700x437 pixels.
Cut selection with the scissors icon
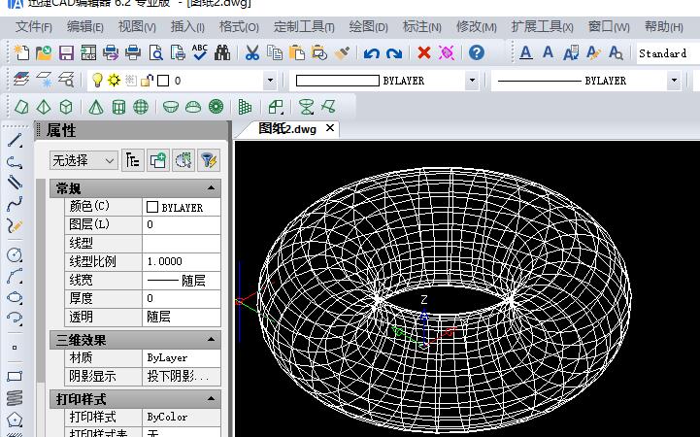[252, 52]
